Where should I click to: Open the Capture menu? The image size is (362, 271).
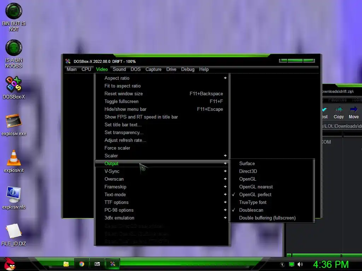pyautogui.click(x=153, y=70)
